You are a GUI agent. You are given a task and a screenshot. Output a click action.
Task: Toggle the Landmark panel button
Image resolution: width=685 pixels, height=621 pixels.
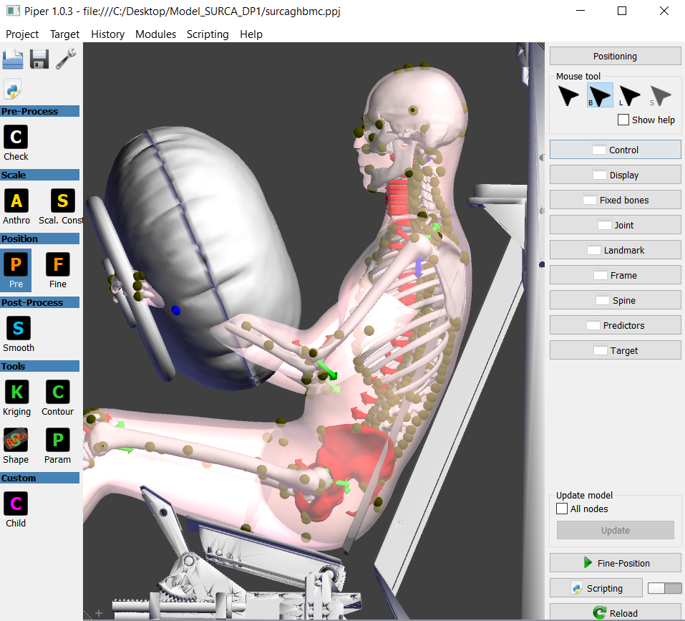pos(615,250)
